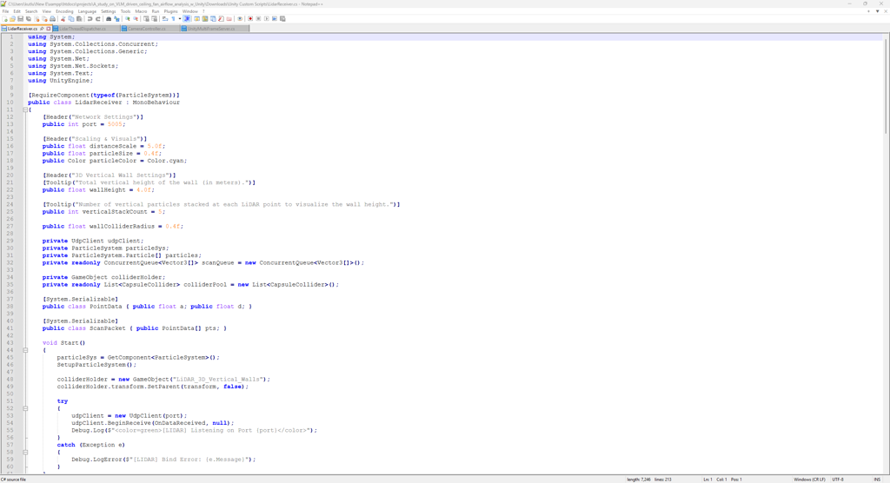Open Folder as Workspace toolbar icon
The width and height of the screenshot is (890, 483).
229,19
